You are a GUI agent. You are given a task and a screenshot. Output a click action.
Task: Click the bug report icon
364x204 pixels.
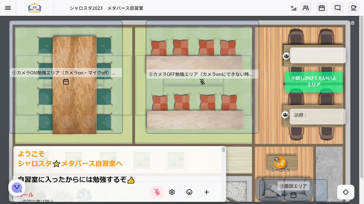tap(353, 23)
